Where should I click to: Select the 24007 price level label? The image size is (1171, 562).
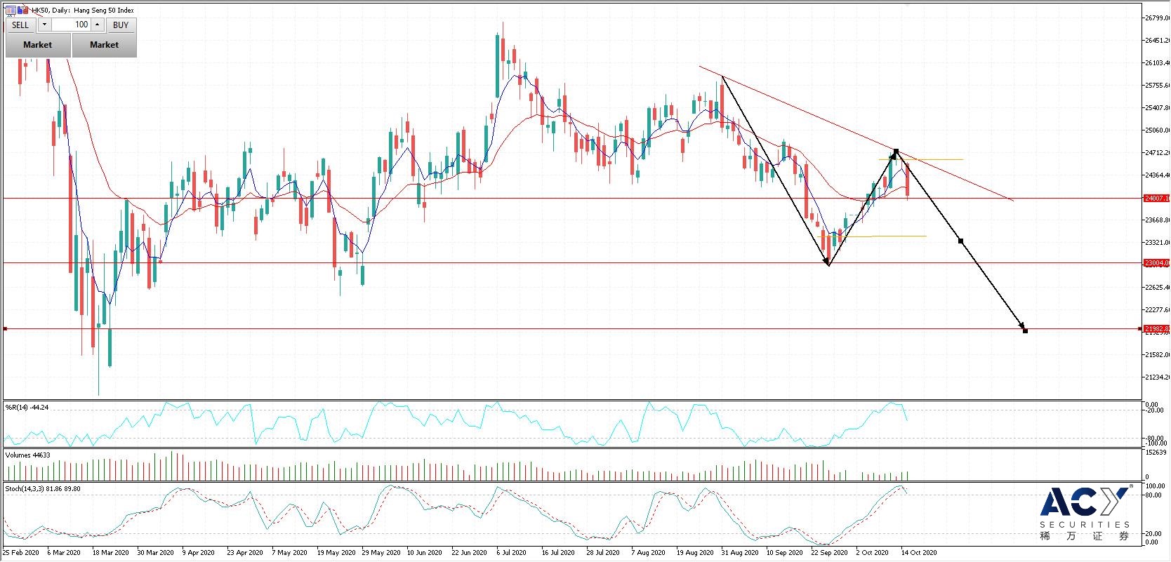(x=1156, y=199)
